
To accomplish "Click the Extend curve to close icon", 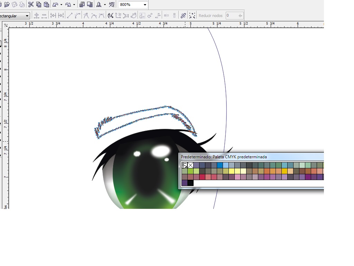I will (x=118, y=16).
